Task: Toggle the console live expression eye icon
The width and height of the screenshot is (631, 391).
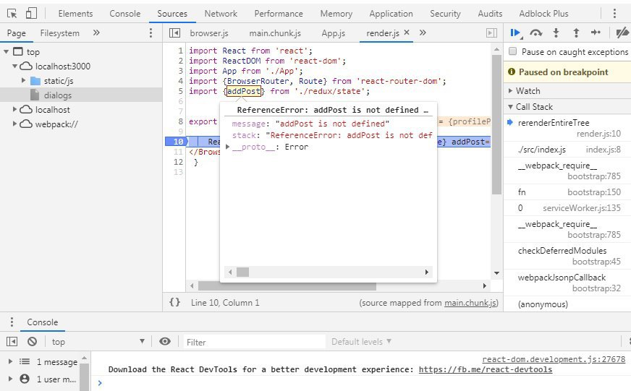Action: tap(165, 342)
